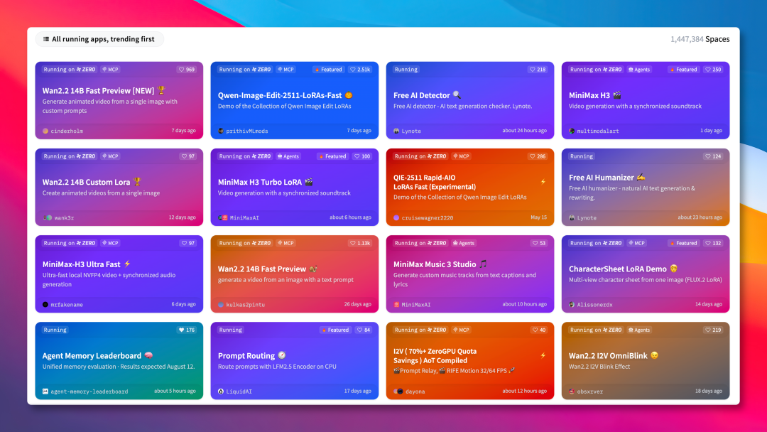Click the LiquidAI author avatar
The width and height of the screenshot is (767, 432).
(x=221, y=391)
